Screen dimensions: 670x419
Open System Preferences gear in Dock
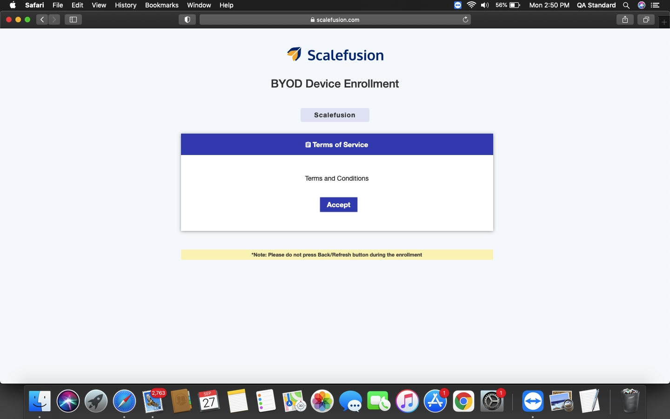pyautogui.click(x=492, y=401)
